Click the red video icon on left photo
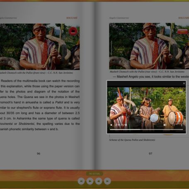The image size is (189, 189). click(x=73, y=31)
